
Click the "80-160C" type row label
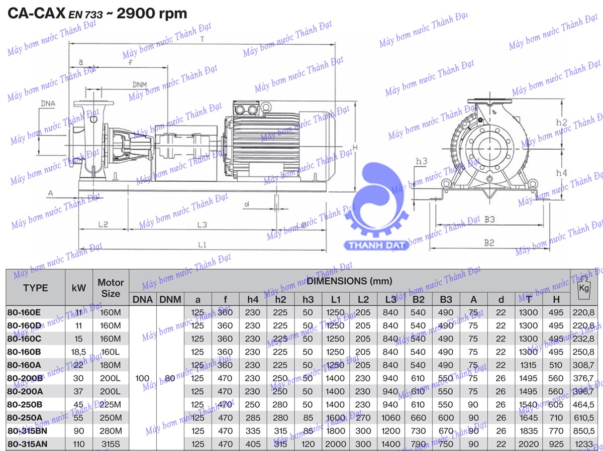(24, 339)
